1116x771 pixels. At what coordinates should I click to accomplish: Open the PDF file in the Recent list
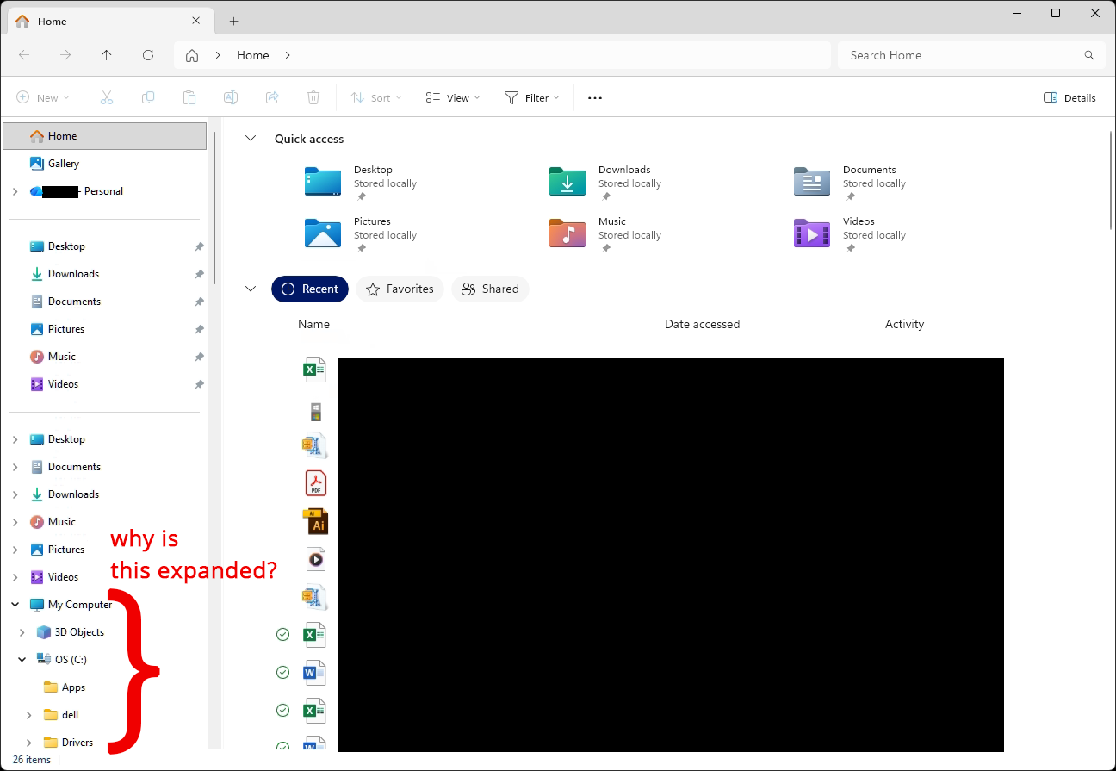point(315,483)
